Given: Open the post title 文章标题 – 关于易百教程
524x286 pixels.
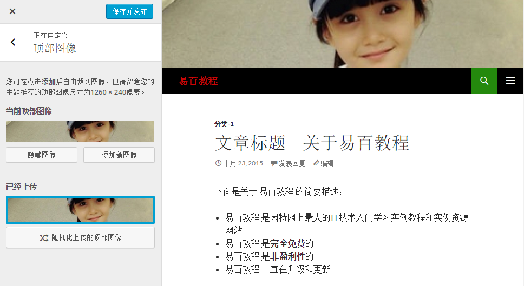Looking at the screenshot, I should [x=312, y=143].
